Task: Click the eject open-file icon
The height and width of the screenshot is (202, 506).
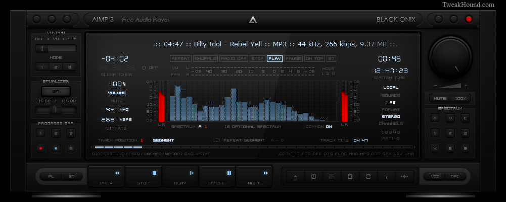Action: tap(295, 177)
